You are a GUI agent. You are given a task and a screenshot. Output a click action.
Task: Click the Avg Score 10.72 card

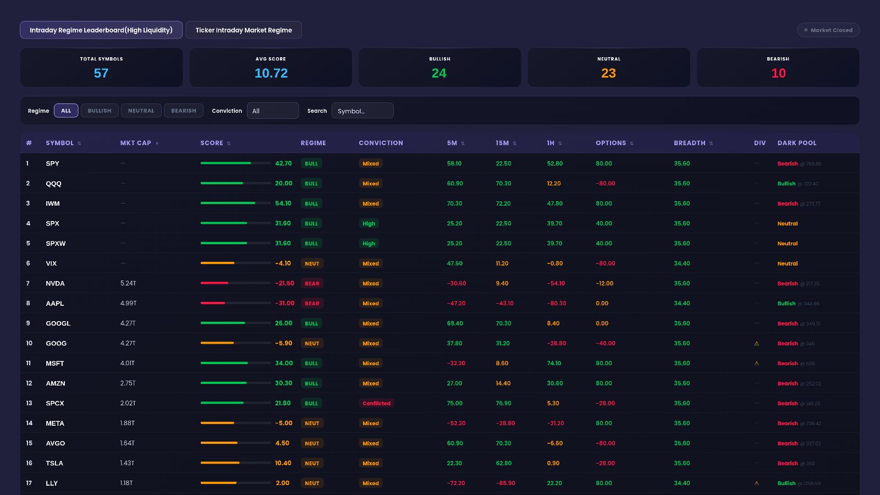coord(271,67)
